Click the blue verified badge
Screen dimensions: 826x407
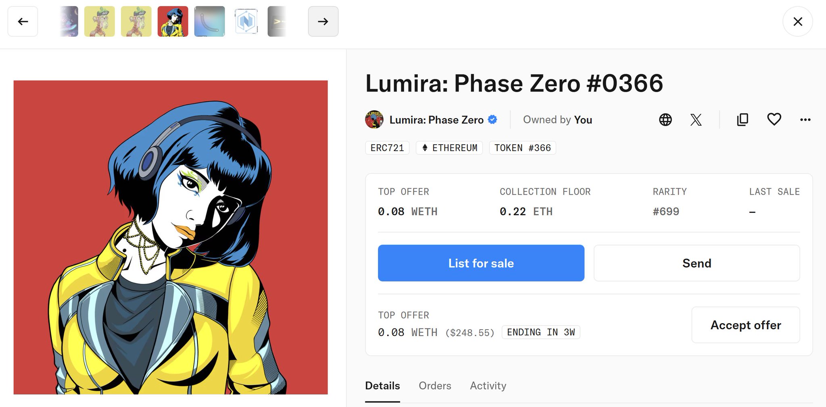[492, 120]
